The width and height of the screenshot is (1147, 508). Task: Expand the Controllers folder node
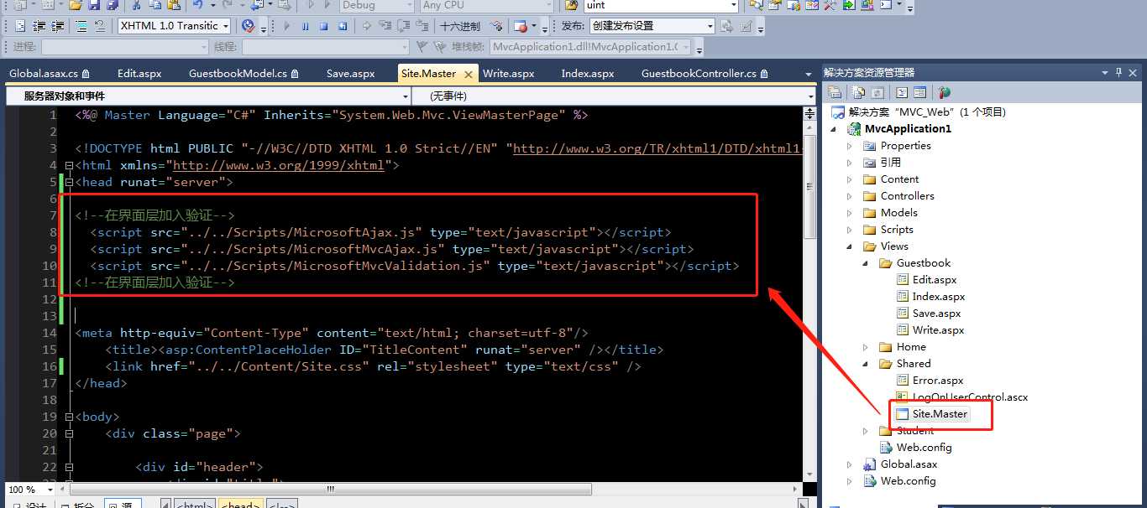(850, 196)
